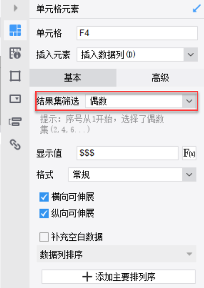Switch to the 基本 tab

pyautogui.click(x=73, y=78)
